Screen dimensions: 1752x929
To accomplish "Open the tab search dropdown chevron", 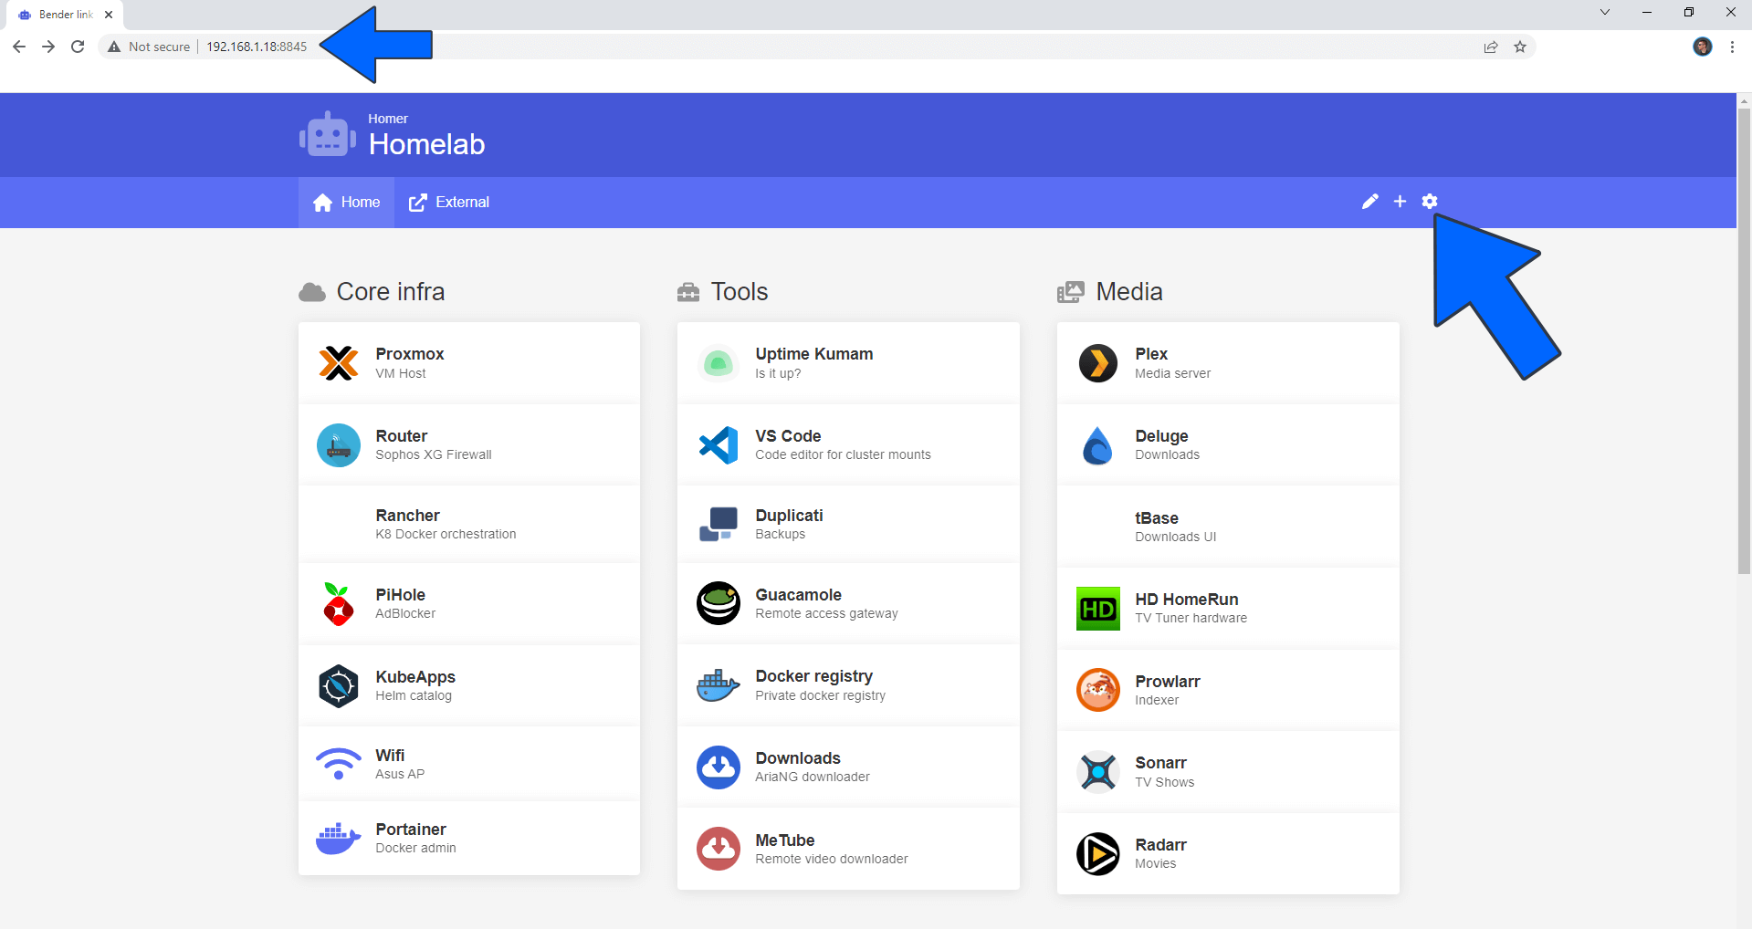I will pyautogui.click(x=1604, y=13).
